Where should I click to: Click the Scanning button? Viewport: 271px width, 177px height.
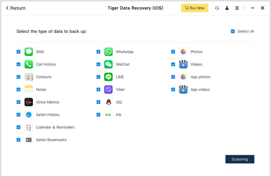pos(240,159)
